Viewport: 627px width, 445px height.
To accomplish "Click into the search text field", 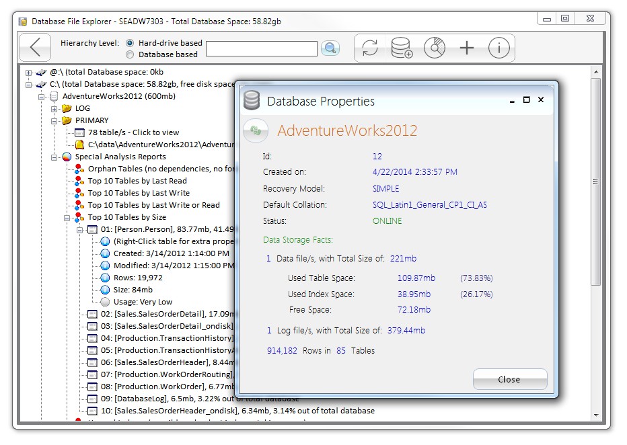I will 262,48.
